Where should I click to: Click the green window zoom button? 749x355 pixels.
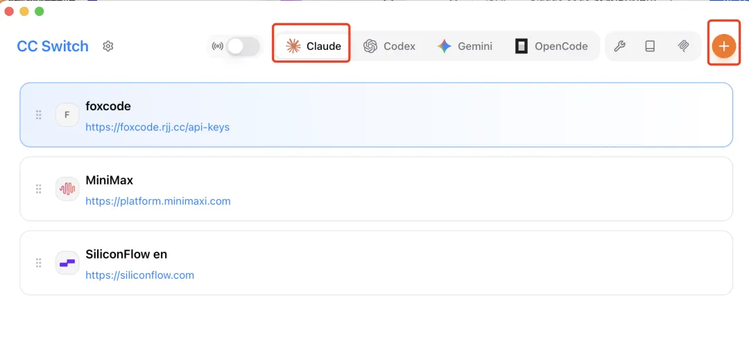coord(40,12)
